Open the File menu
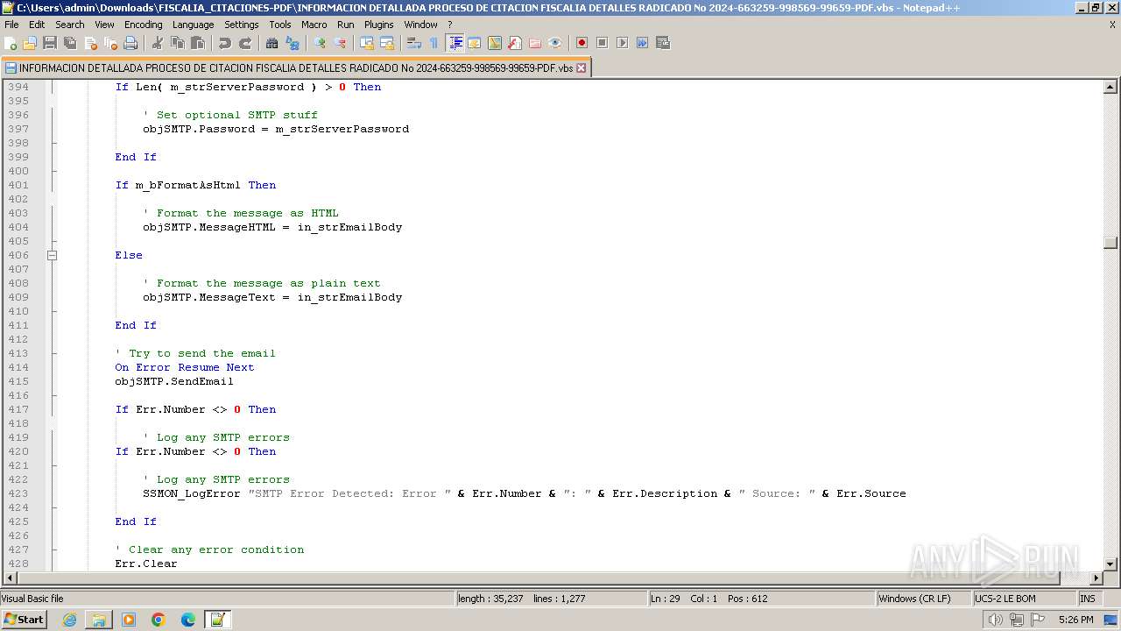 coord(11,25)
